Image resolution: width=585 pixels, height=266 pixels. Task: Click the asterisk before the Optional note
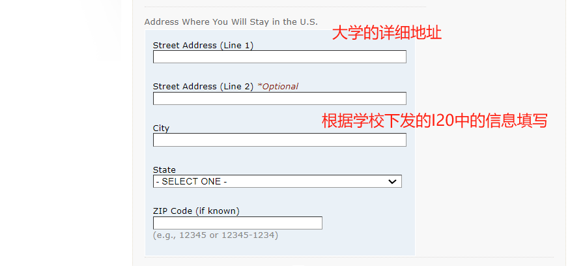259,86
